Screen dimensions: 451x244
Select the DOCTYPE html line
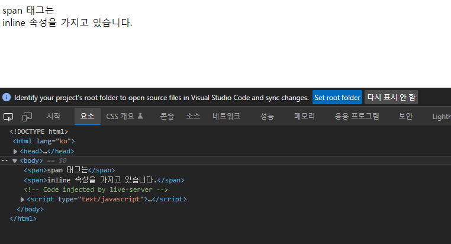point(39,131)
